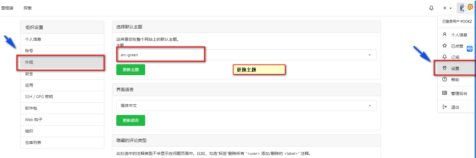
Task: Click the person icon beside 个人信息
Action: tap(445, 35)
